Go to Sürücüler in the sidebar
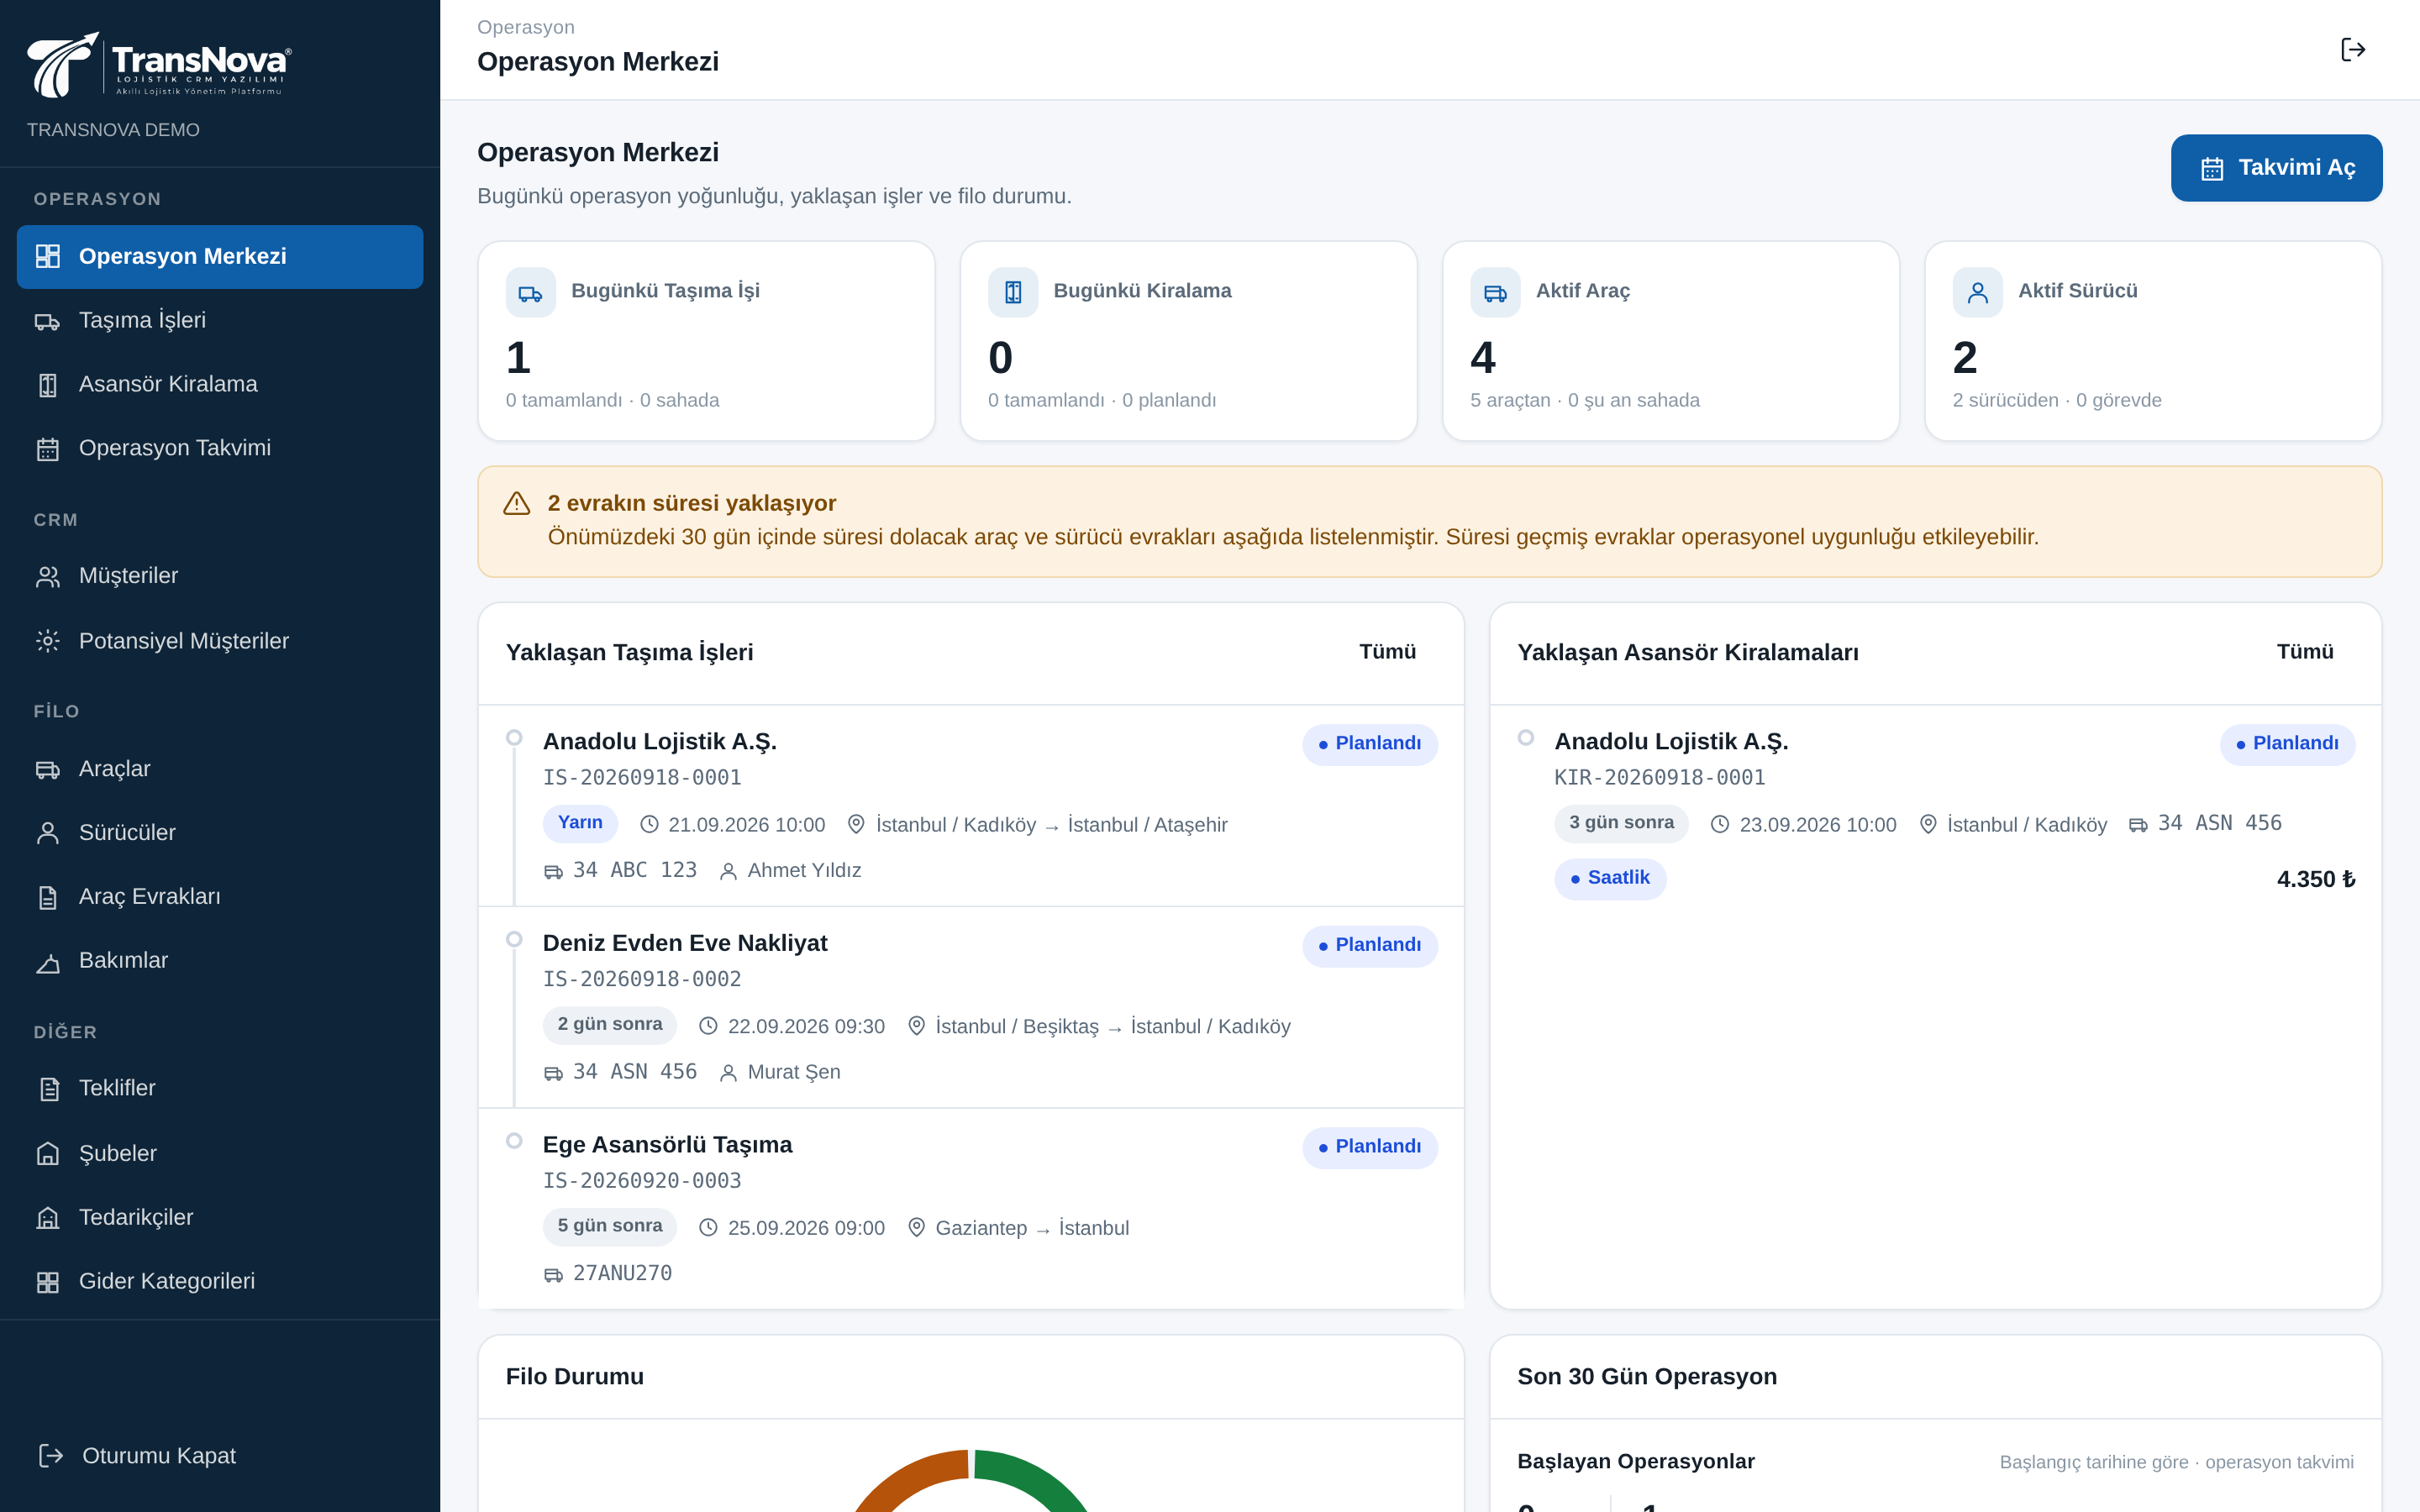The image size is (2420, 1512). point(220,833)
